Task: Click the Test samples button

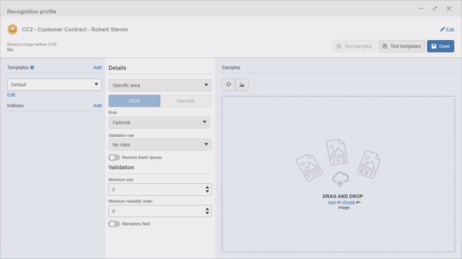Action: 354,46
